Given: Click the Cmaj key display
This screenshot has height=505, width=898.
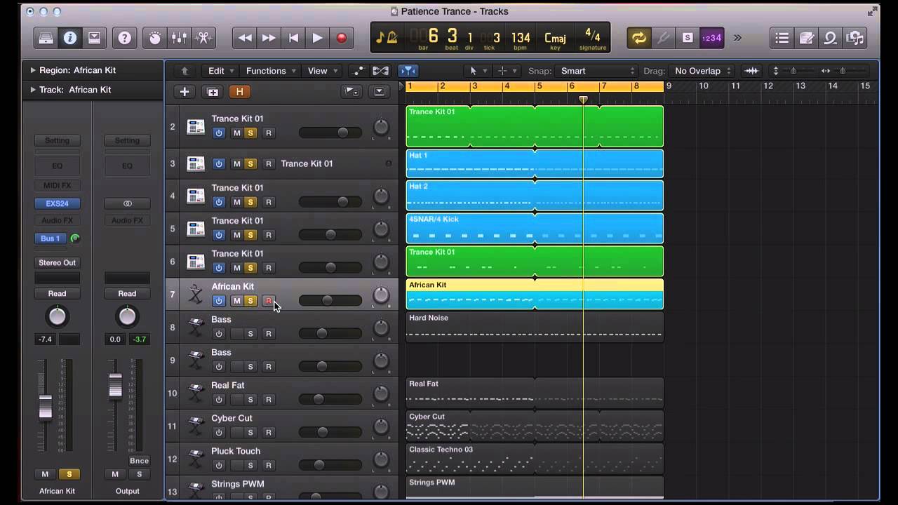Looking at the screenshot, I should (555, 38).
